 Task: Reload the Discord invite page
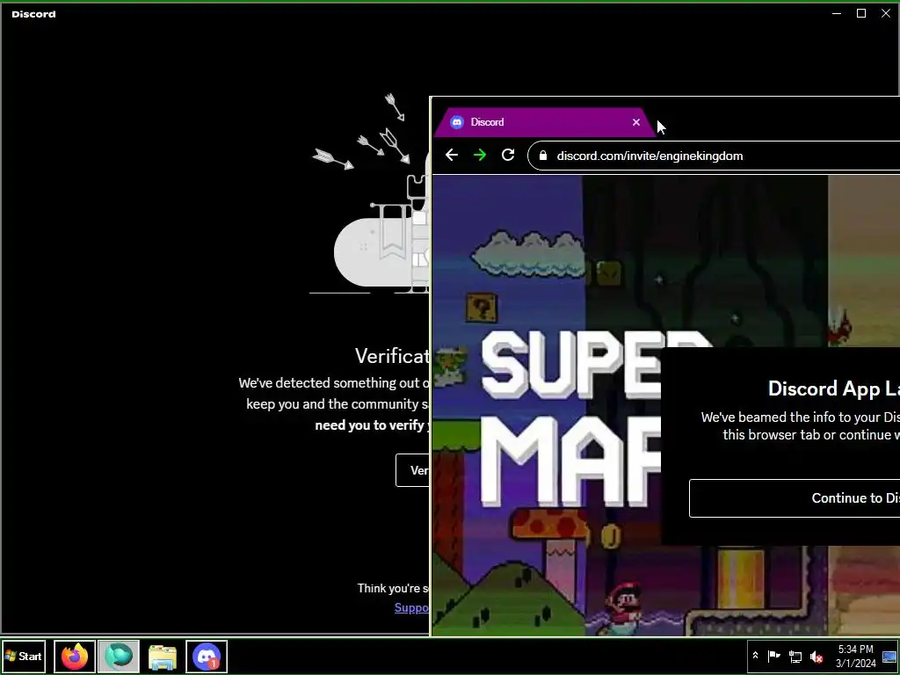pos(508,155)
